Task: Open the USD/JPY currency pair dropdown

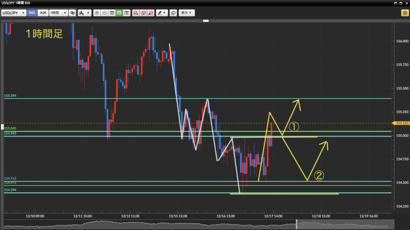Action: [14, 13]
